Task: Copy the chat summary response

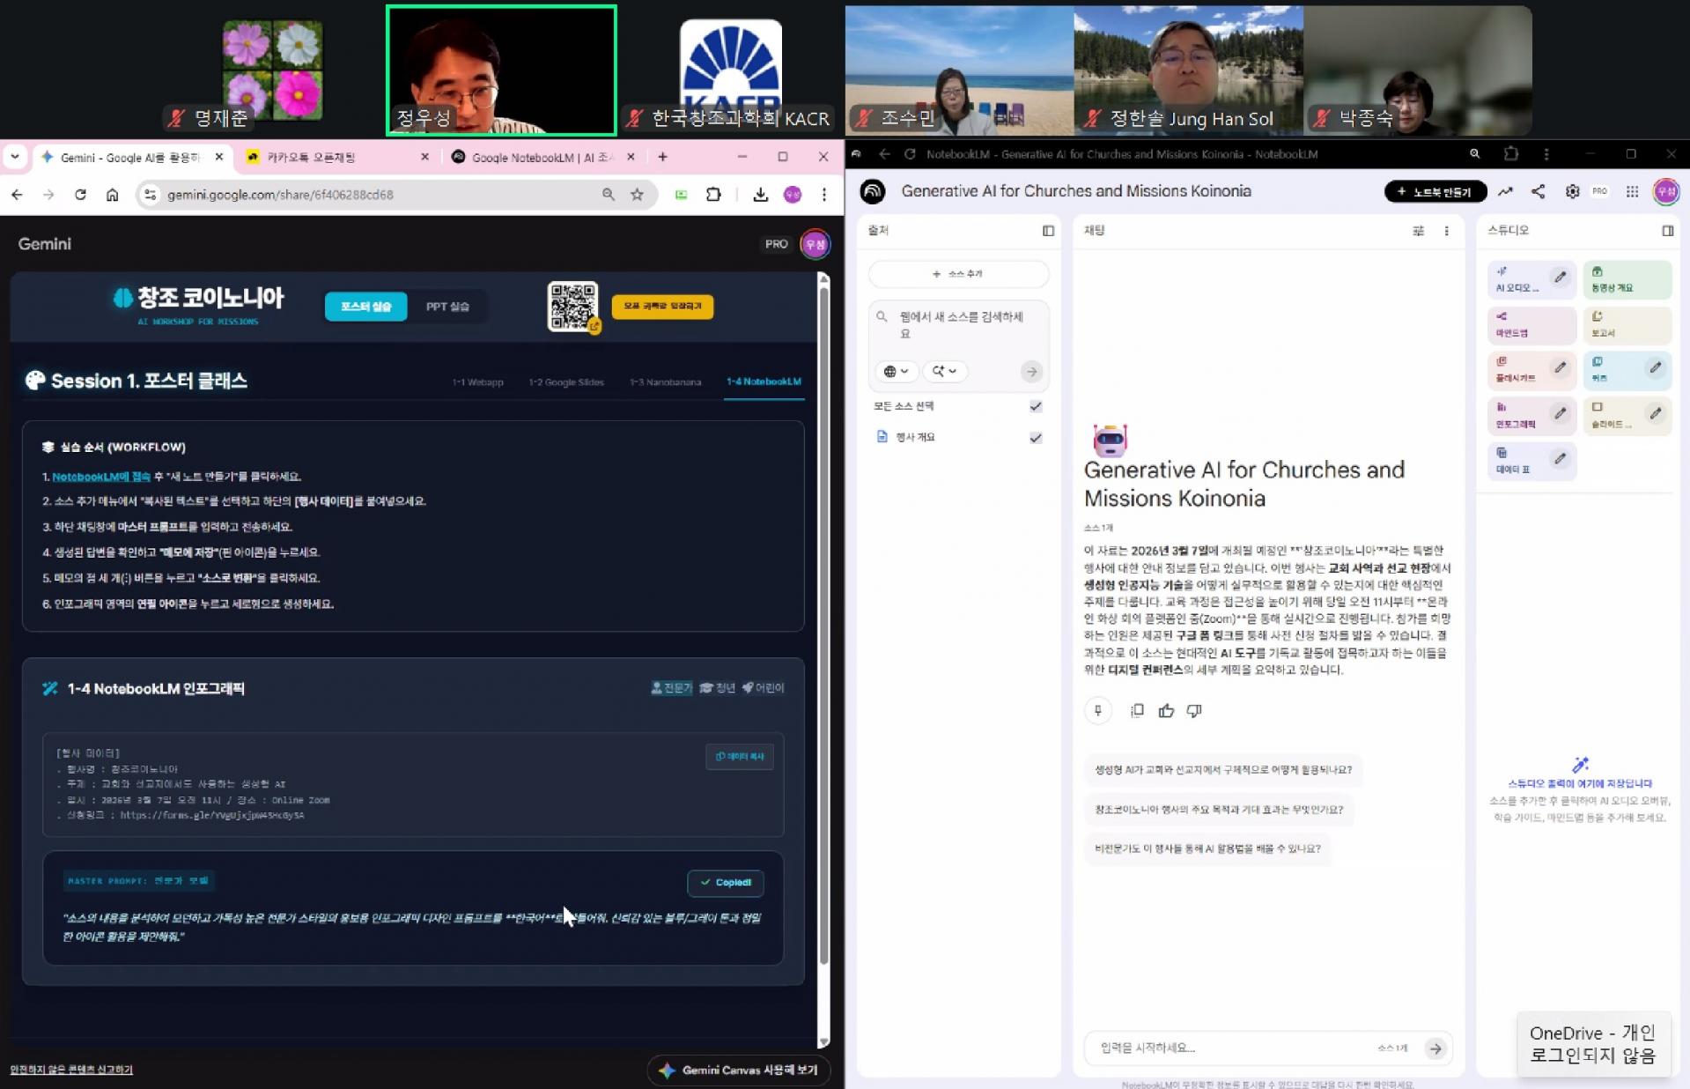Action: (x=1137, y=711)
